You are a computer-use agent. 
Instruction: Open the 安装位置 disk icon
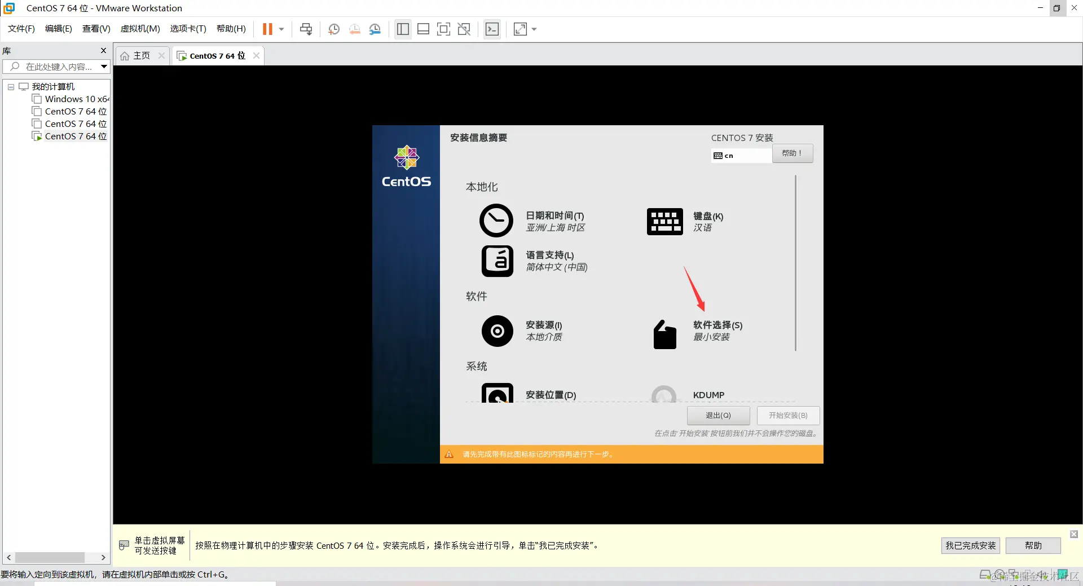[x=498, y=393]
